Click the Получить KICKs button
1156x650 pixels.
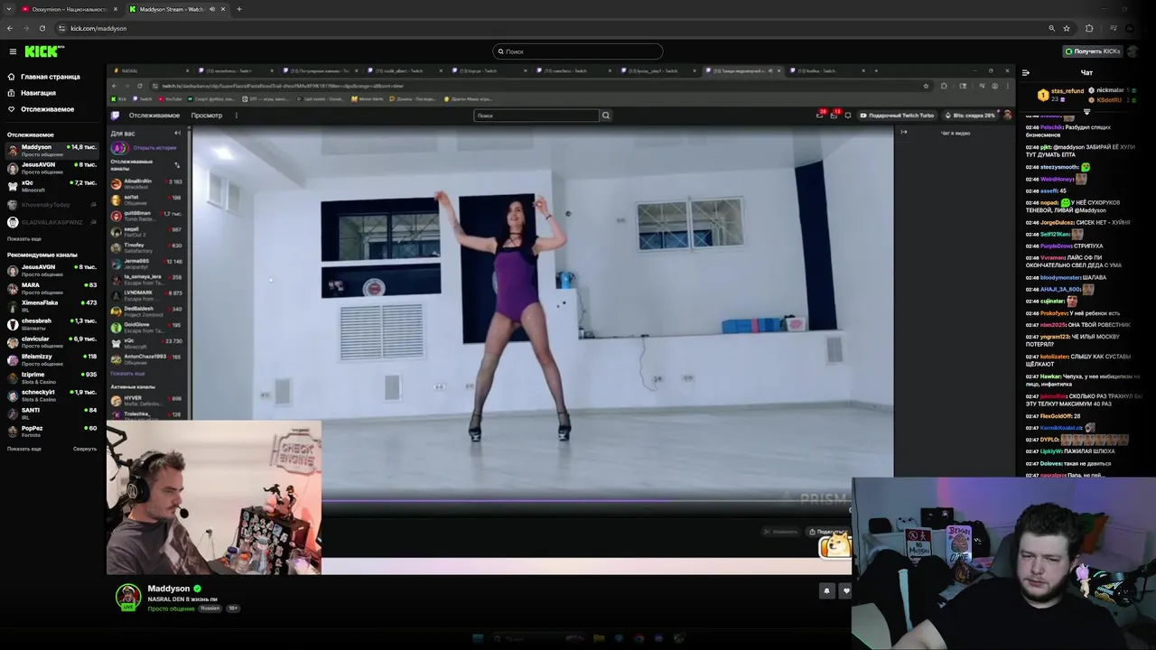coord(1093,51)
